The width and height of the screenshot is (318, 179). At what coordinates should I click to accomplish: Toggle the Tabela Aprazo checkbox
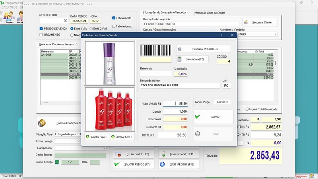[x=114, y=26]
